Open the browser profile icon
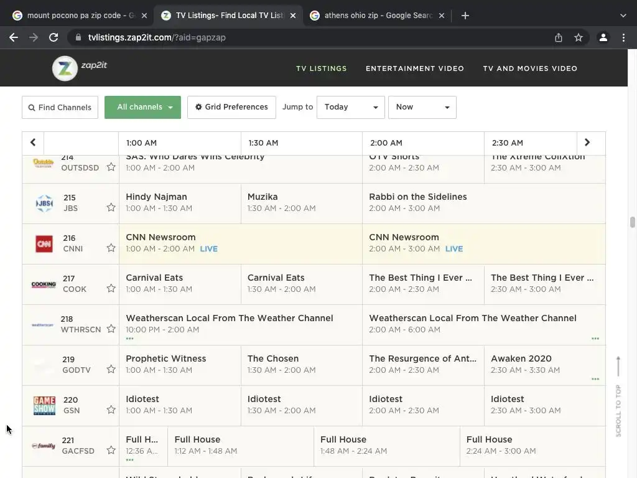This screenshot has width=637, height=478. tap(603, 37)
